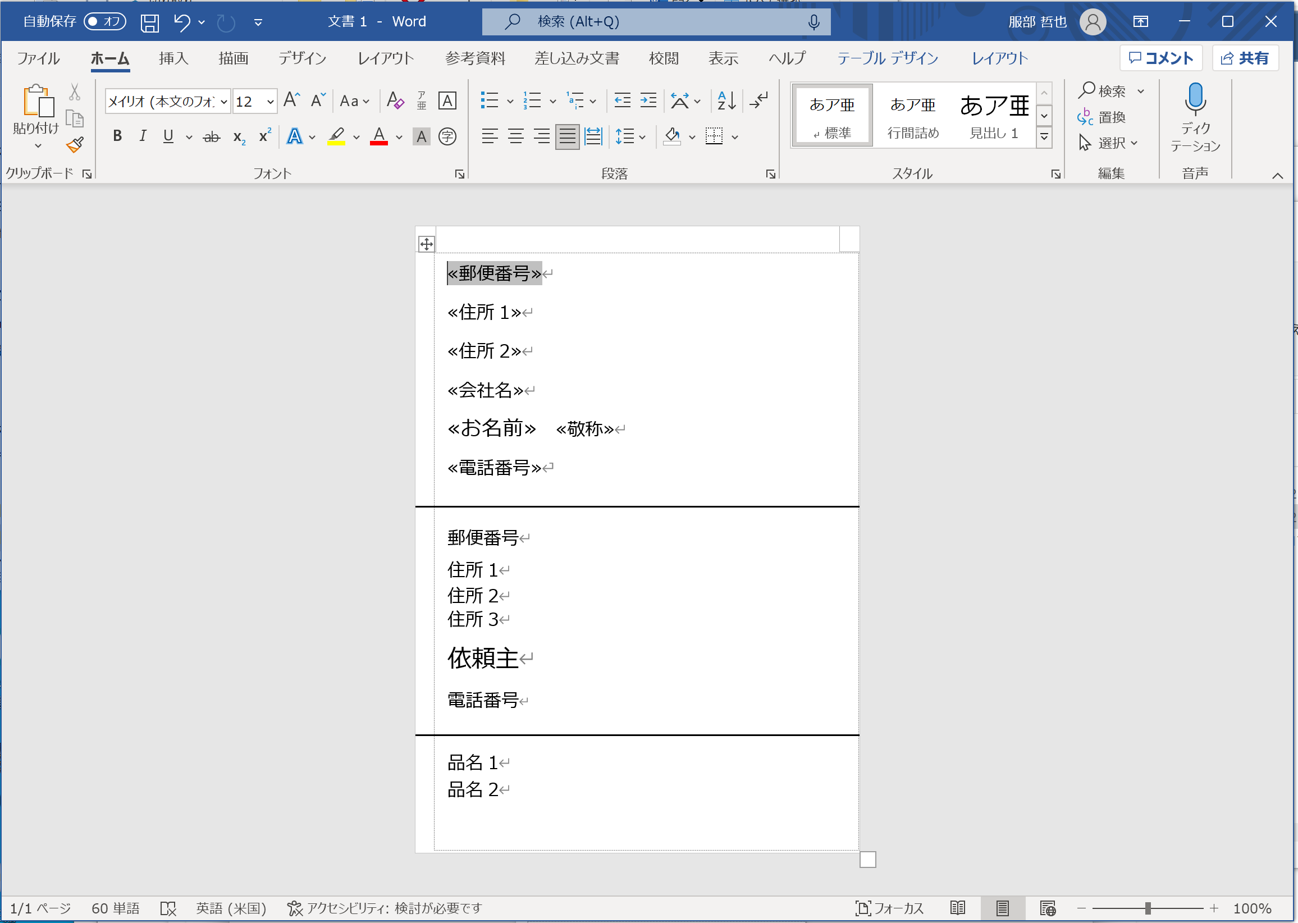Open the font name dropdown

pyautogui.click(x=224, y=102)
